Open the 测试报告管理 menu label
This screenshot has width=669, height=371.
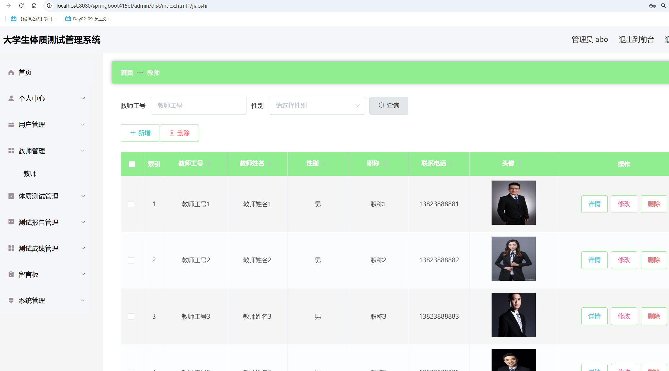pyautogui.click(x=38, y=222)
